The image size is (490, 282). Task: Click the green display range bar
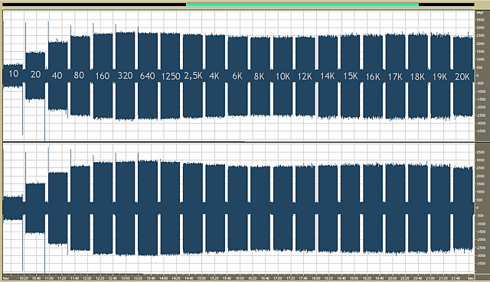[x=302, y=5]
